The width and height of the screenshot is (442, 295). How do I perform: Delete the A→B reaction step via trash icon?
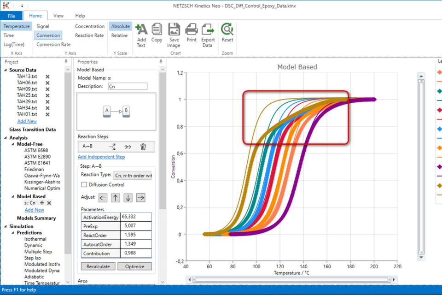143,147
